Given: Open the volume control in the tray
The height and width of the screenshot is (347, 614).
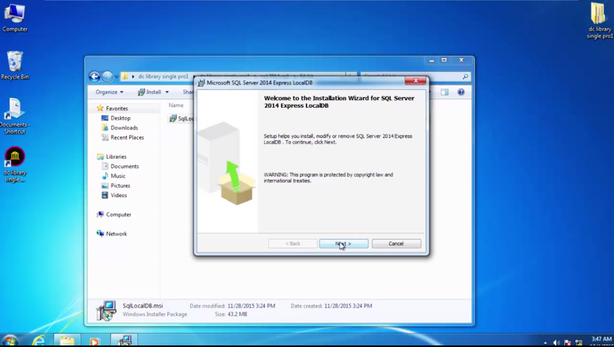Looking at the screenshot, I should pos(556,343).
